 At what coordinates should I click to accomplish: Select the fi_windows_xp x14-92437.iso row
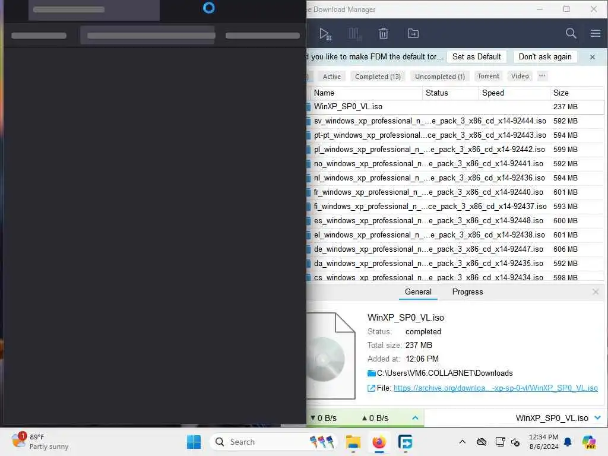(455, 207)
